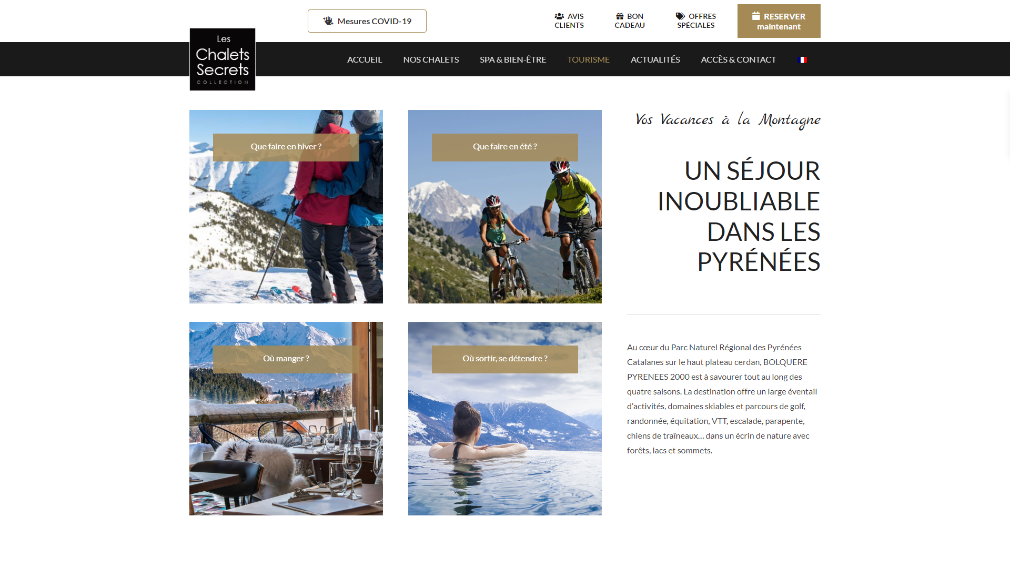Click the calendar icon on Reserver maintenant
The width and height of the screenshot is (1010, 568).
[x=756, y=16]
